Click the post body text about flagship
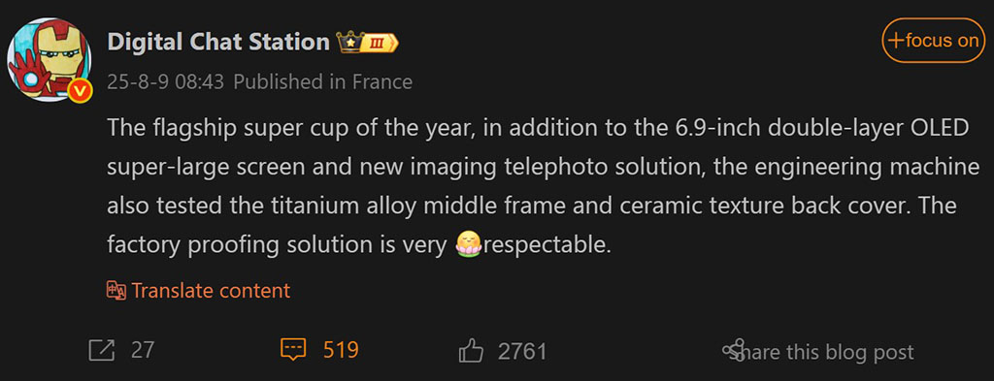This screenshot has width=994, height=381. pos(539,187)
